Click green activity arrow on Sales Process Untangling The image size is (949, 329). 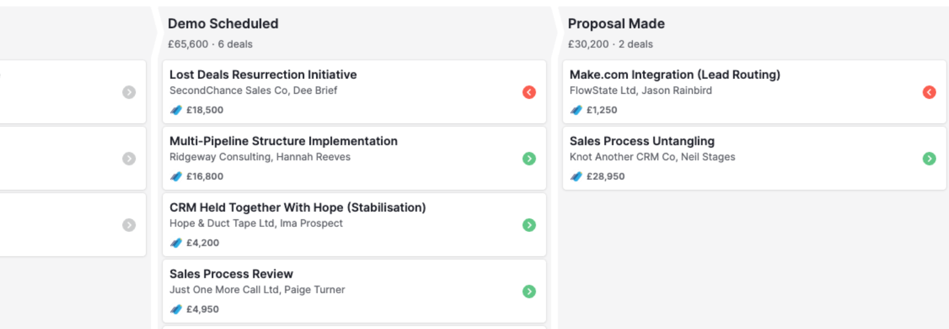pos(929,158)
